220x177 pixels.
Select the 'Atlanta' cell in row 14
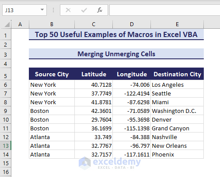(52, 154)
